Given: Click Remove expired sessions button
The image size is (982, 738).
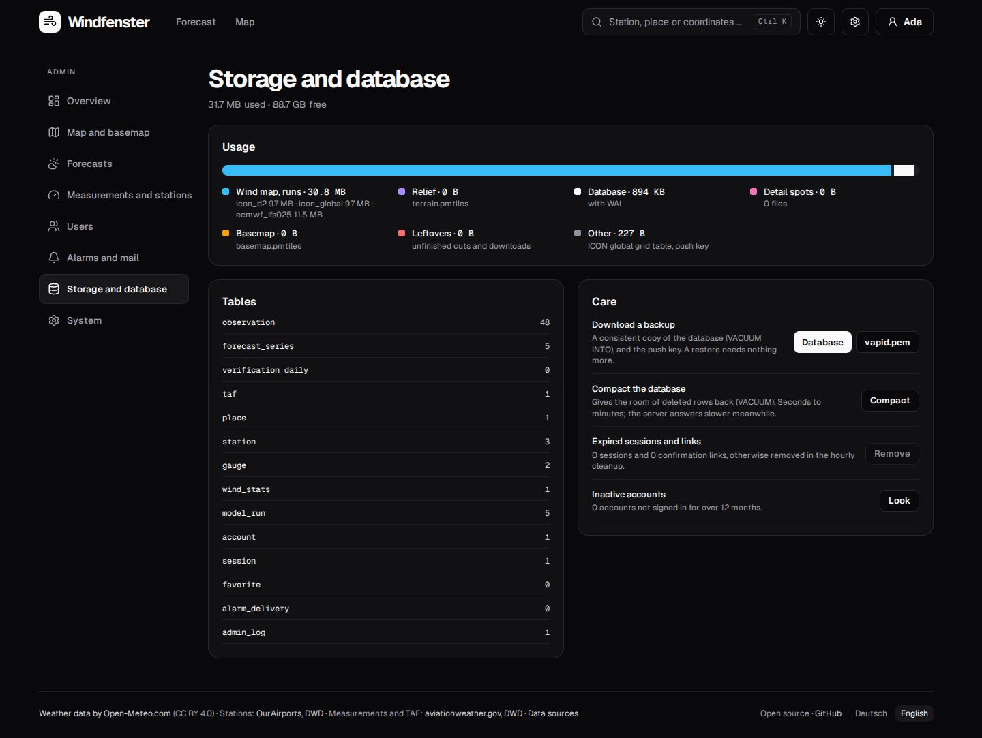Looking at the screenshot, I should (892, 454).
